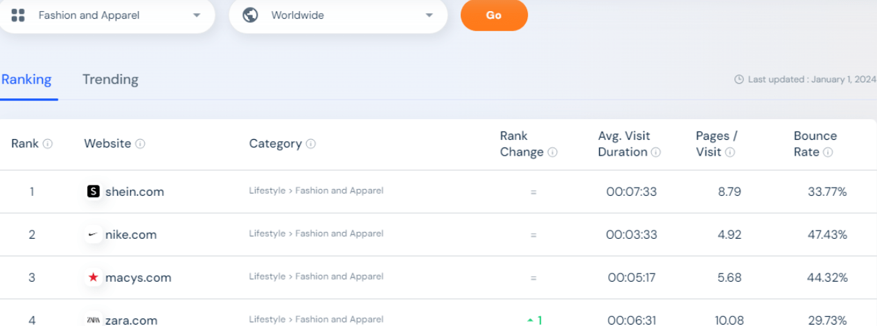This screenshot has height=326, width=877.
Task: Click info icon beside Avg. Visit Duration
Action: pyautogui.click(x=655, y=152)
